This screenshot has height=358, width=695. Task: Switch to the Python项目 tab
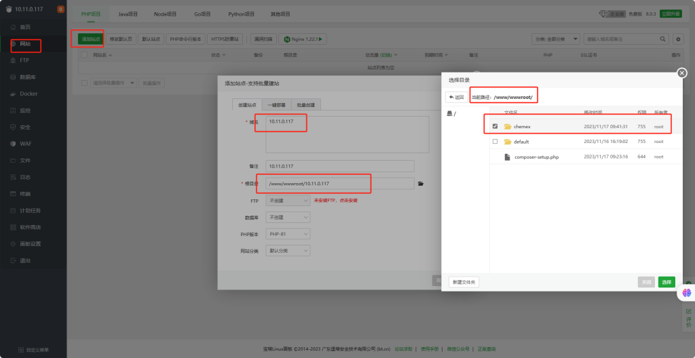click(x=241, y=14)
